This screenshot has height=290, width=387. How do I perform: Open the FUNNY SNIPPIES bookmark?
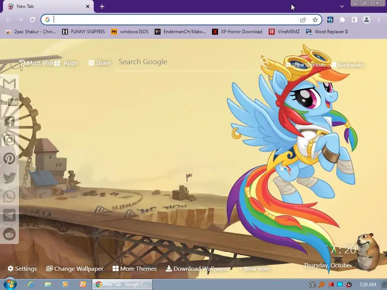click(x=84, y=32)
